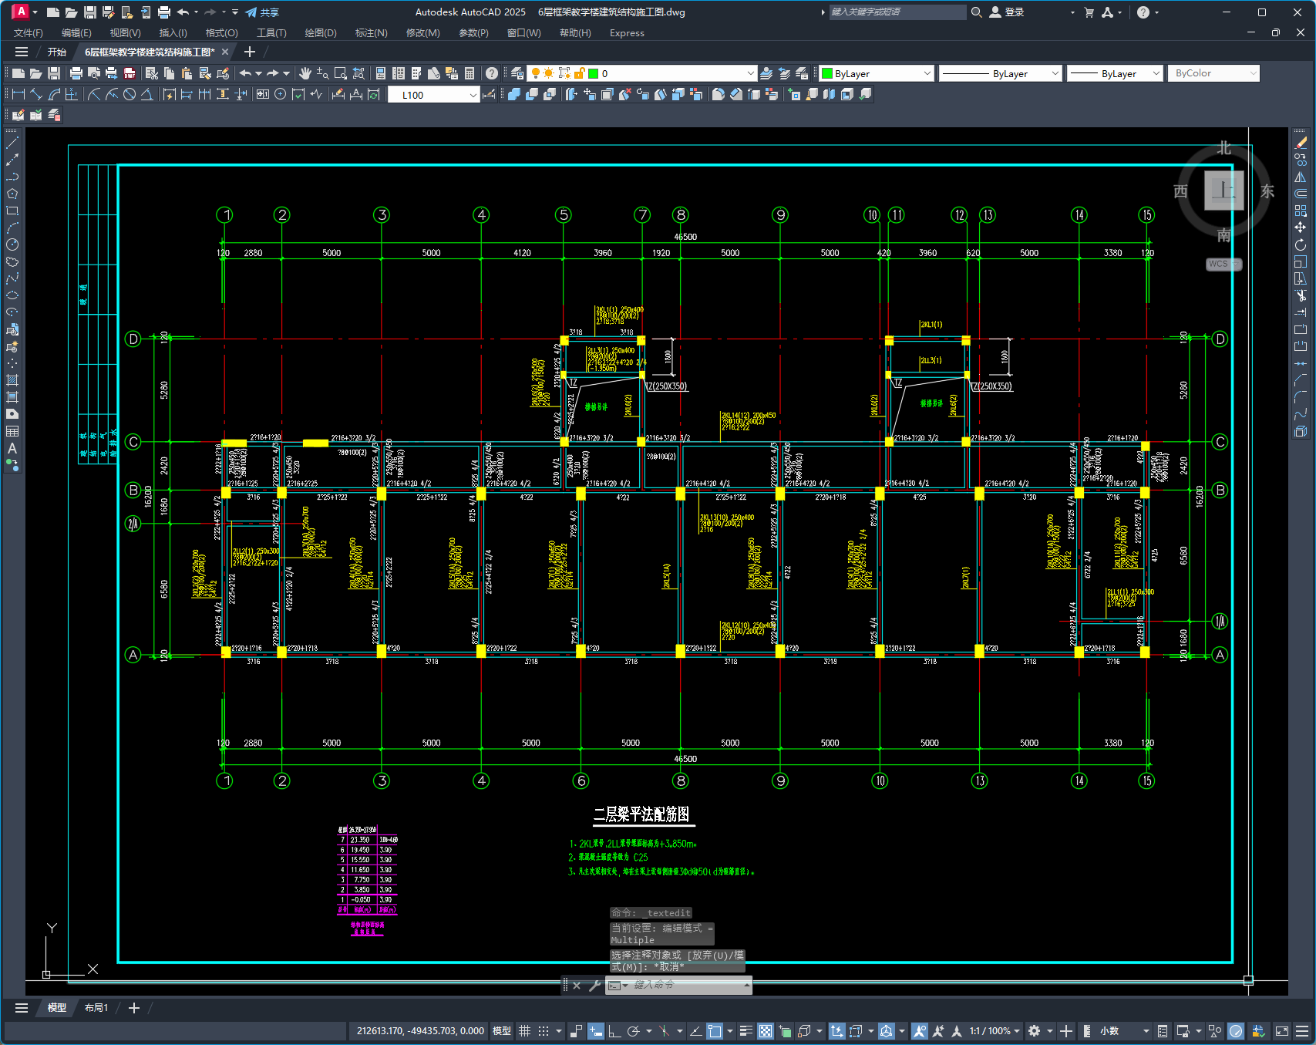Screen dimensions: 1316x1045
Task: Click the Linear dimension tool
Action: click(19, 94)
